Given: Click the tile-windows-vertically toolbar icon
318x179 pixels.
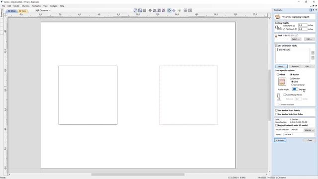Looking at the screenshot, I should (190, 10).
